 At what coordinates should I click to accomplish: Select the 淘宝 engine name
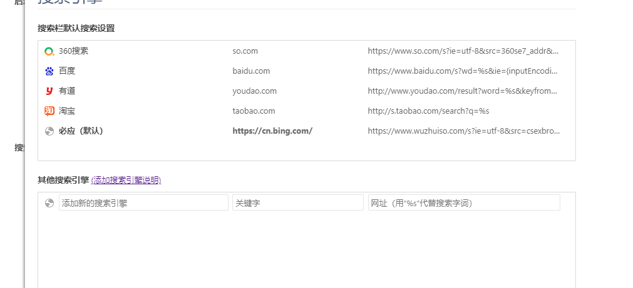tap(67, 111)
